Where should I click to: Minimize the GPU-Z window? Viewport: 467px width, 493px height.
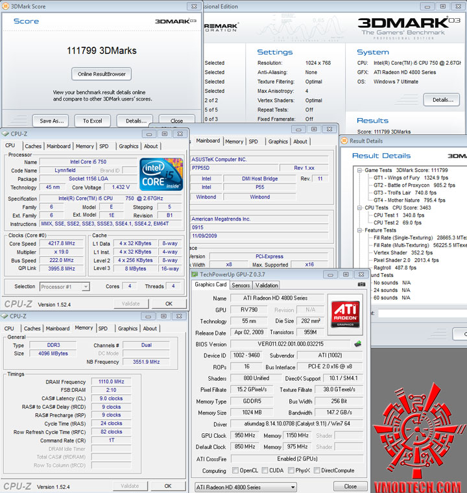[330, 274]
